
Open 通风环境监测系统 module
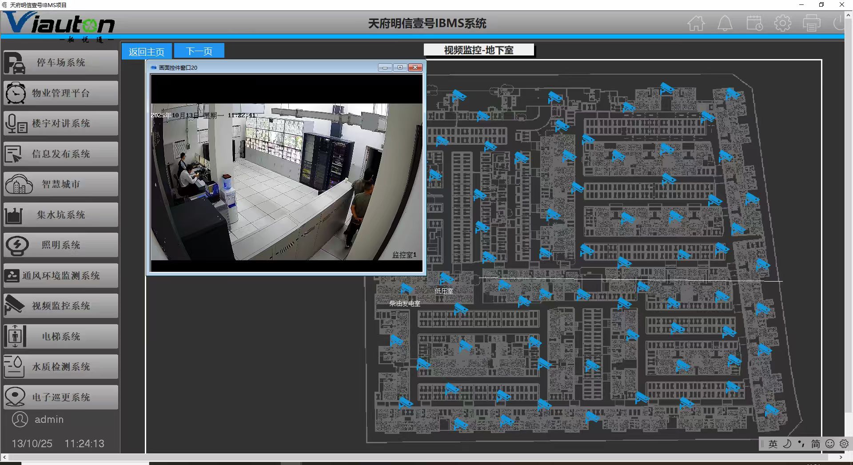click(x=61, y=276)
